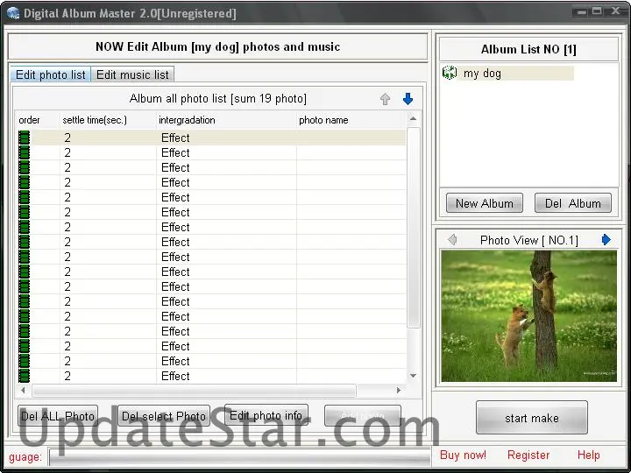Click the Del Album button

point(573,203)
